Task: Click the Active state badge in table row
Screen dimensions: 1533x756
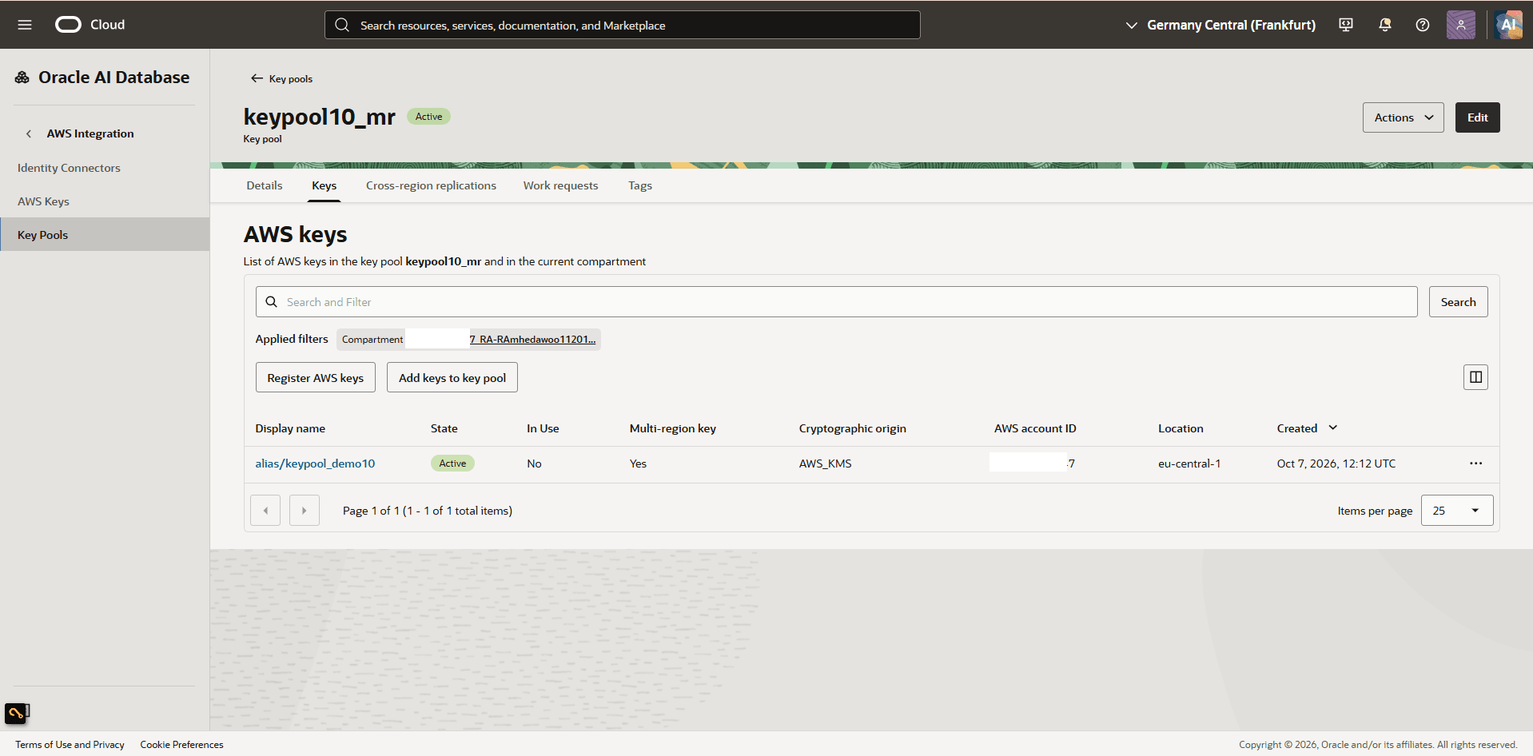Action: click(452, 464)
